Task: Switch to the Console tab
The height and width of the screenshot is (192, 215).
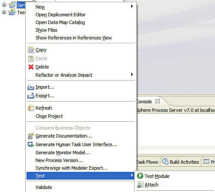Action: pos(144,102)
